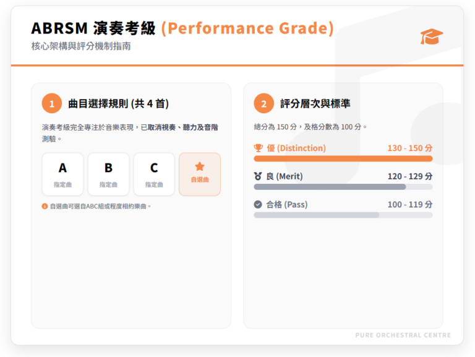Click the star icon in 自選曲 card
Image resolution: width=475 pixels, height=357 pixels.
200,166
